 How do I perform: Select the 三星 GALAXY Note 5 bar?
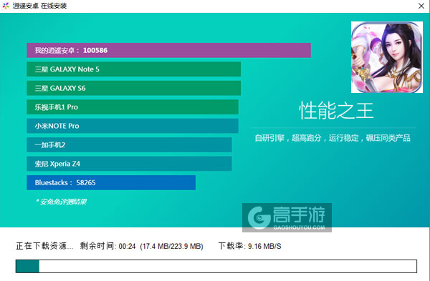(x=133, y=69)
